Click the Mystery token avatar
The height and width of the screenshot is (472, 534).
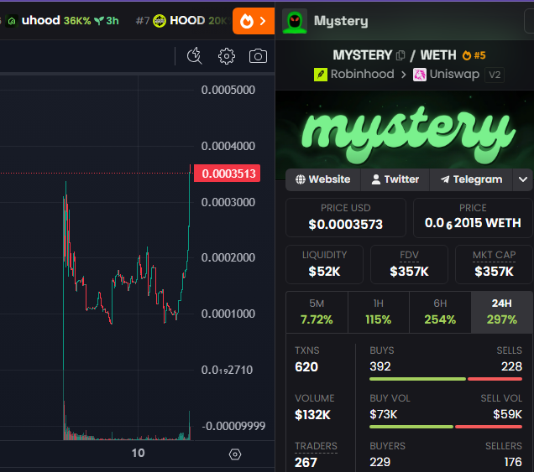(x=295, y=21)
